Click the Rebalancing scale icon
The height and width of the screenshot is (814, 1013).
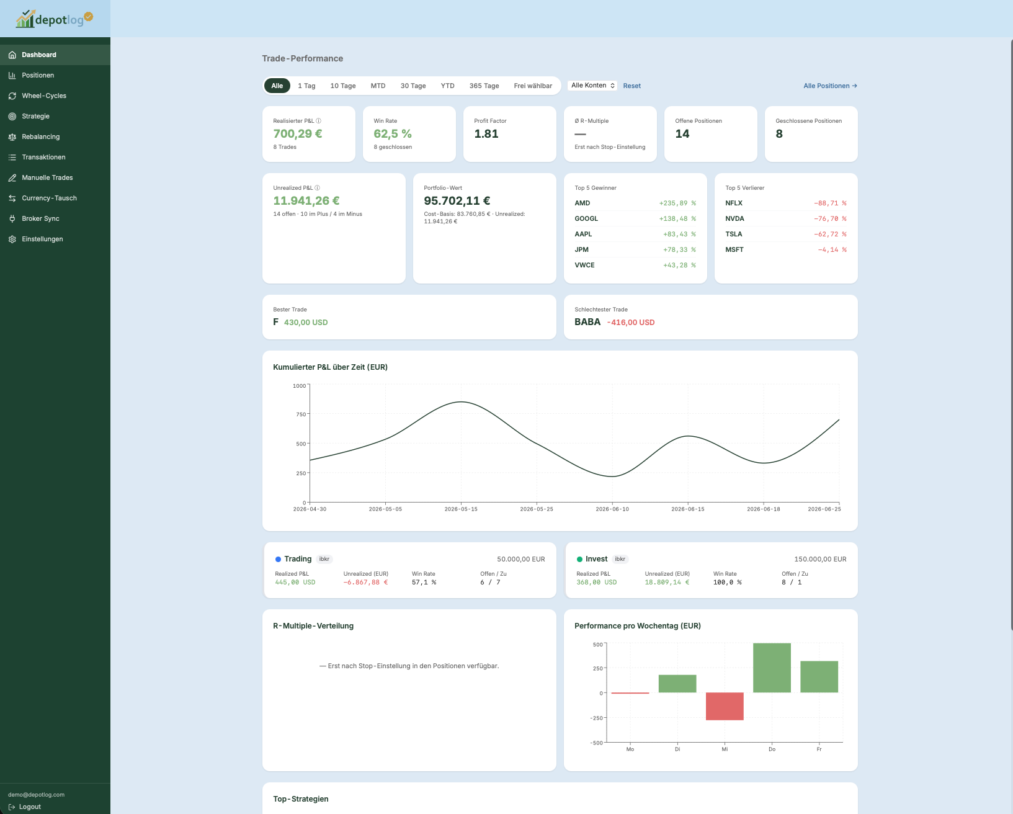click(12, 136)
